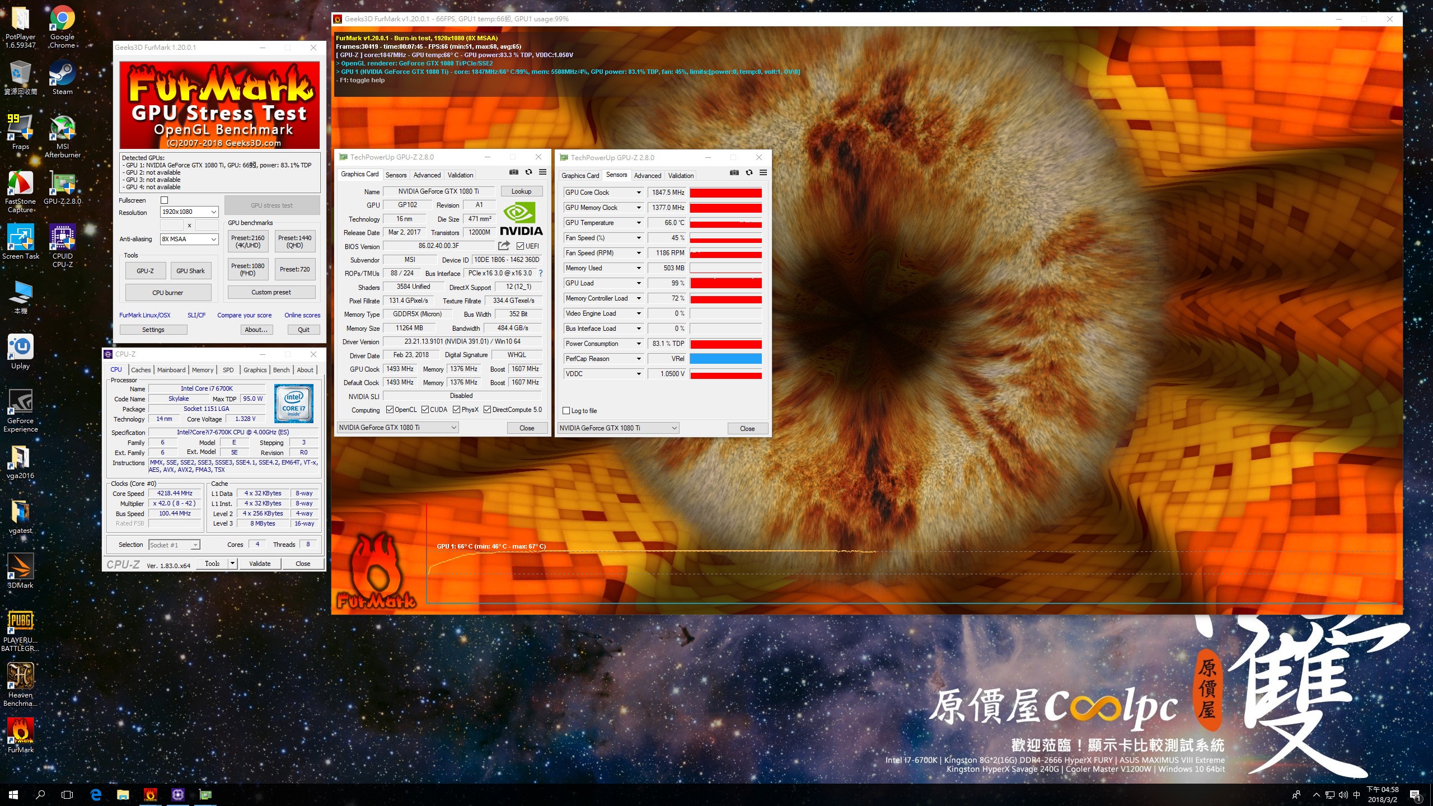The width and height of the screenshot is (1433, 806).
Task: Enable Log to file checkbox
Action: pyautogui.click(x=566, y=411)
